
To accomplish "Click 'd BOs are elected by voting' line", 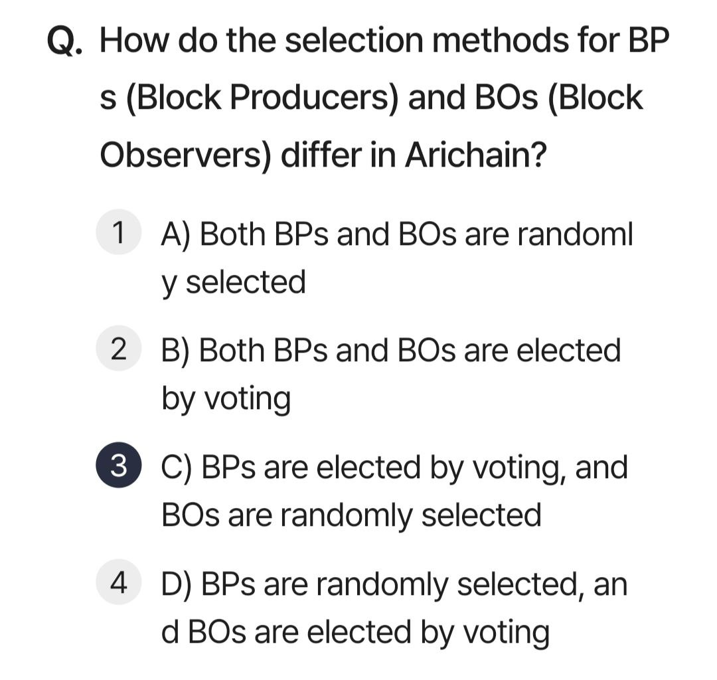I will click(356, 632).
